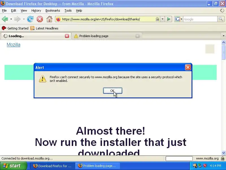Image resolution: width=226 pixels, height=170 pixels.
Task: Open the list all tabs dropdown
Action: pyautogui.click(x=223, y=36)
